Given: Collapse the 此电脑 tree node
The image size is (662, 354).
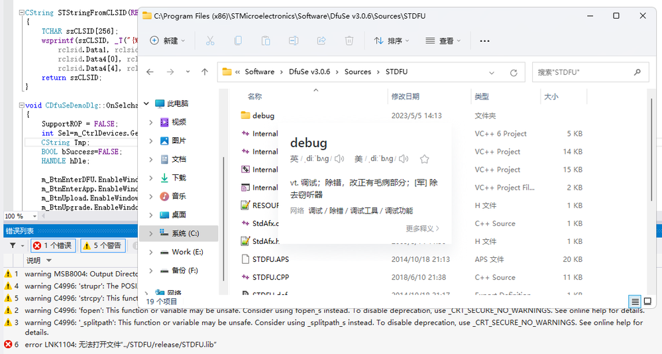Looking at the screenshot, I should click(146, 103).
